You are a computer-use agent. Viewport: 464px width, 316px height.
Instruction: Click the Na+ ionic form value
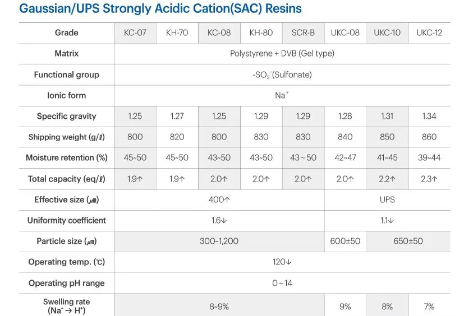pos(282,95)
